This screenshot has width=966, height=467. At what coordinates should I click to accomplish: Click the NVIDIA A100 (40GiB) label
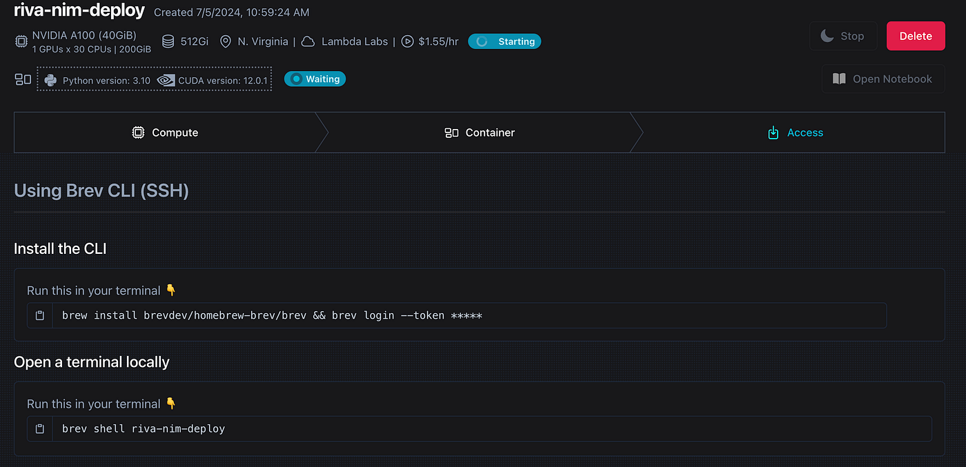84,35
